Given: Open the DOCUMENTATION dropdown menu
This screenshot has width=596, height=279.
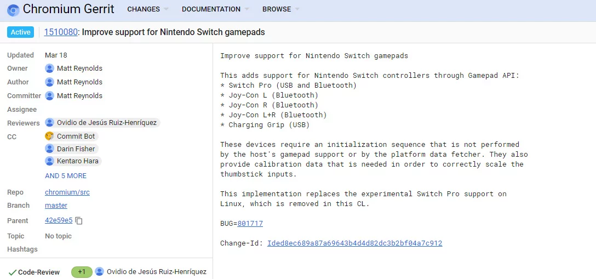Looking at the screenshot, I should pos(215,9).
